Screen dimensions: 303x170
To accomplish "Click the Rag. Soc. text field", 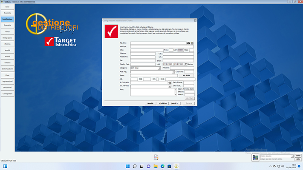I will (x=159, y=43).
